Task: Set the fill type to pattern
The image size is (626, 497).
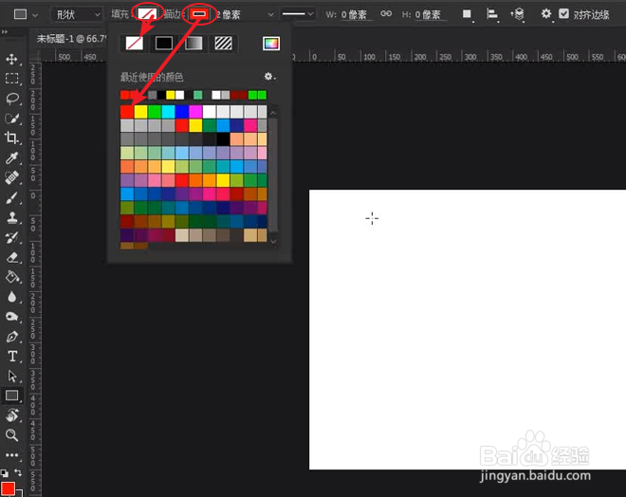Action: pyautogui.click(x=223, y=43)
